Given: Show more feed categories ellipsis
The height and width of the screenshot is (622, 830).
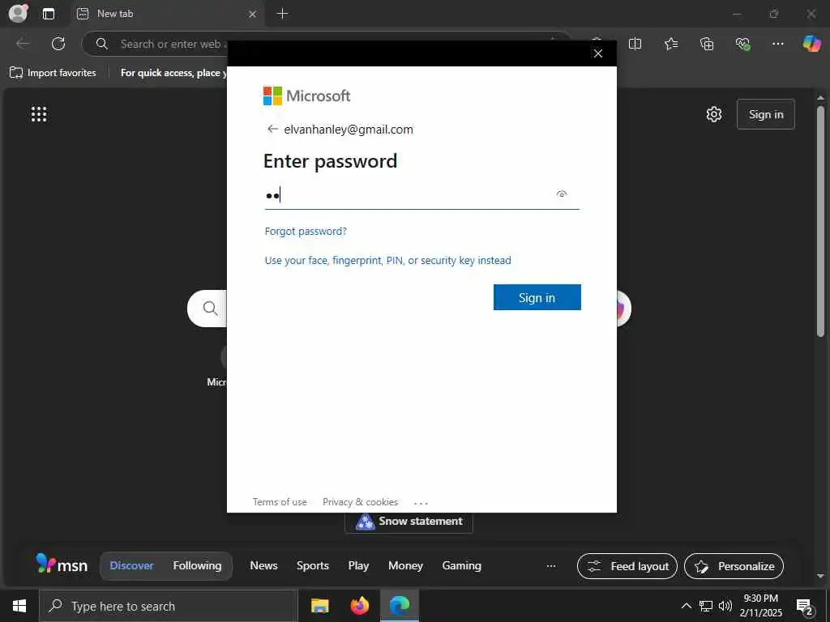Looking at the screenshot, I should click(x=551, y=566).
